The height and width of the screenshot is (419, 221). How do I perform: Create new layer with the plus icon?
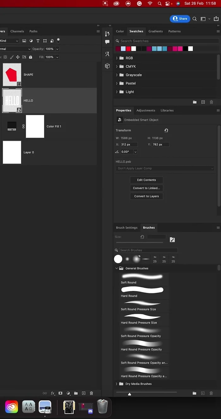pos(84,393)
